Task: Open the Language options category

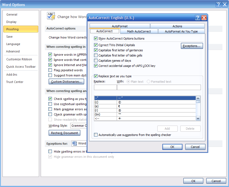Action: 21,44
